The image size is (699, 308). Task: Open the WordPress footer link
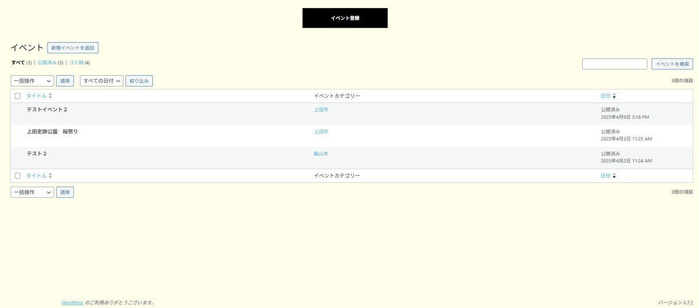point(73,302)
